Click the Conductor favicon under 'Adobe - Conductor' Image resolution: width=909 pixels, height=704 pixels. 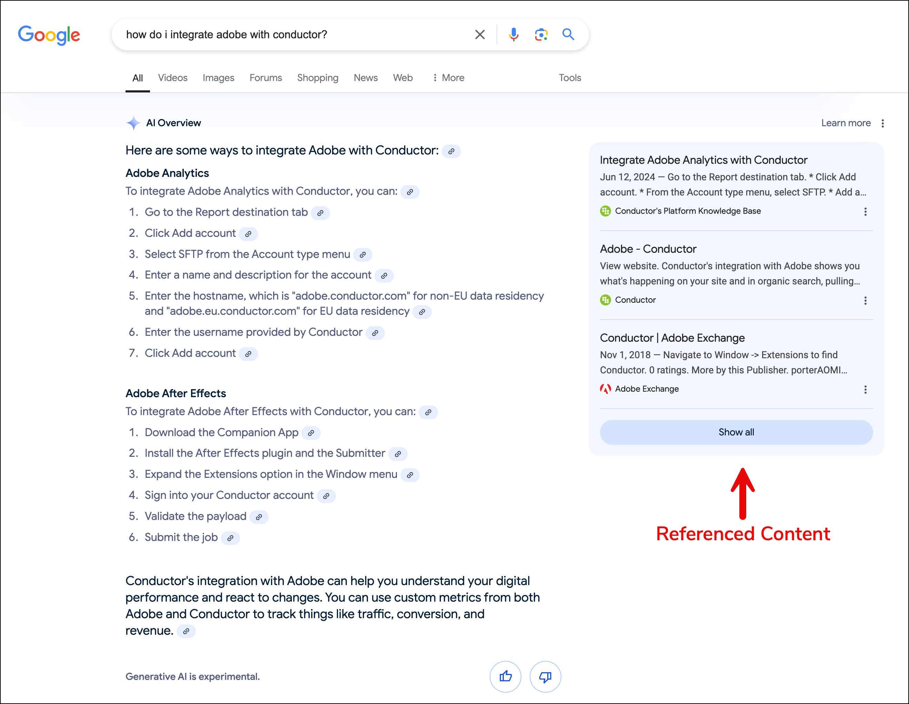pyautogui.click(x=605, y=300)
